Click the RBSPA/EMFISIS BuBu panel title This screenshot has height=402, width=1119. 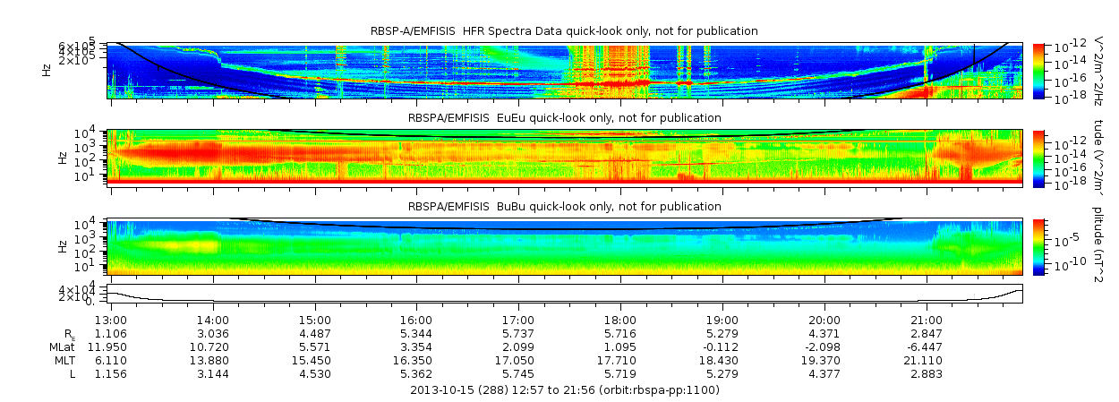[564, 206]
